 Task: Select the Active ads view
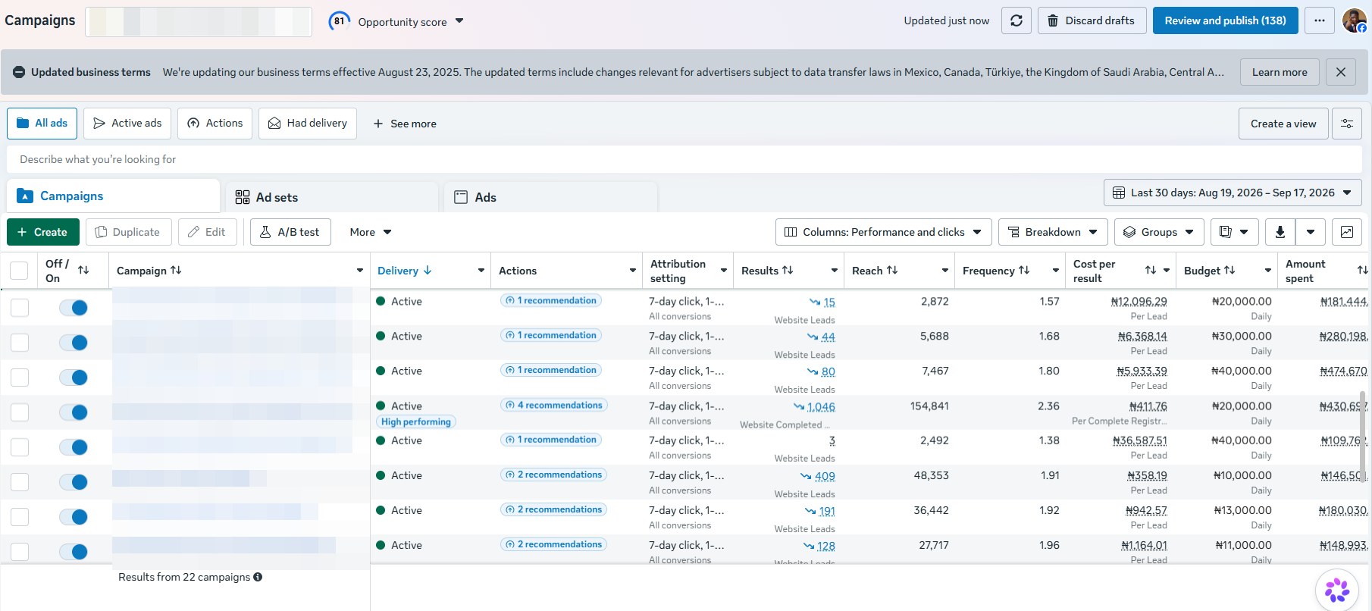point(127,124)
